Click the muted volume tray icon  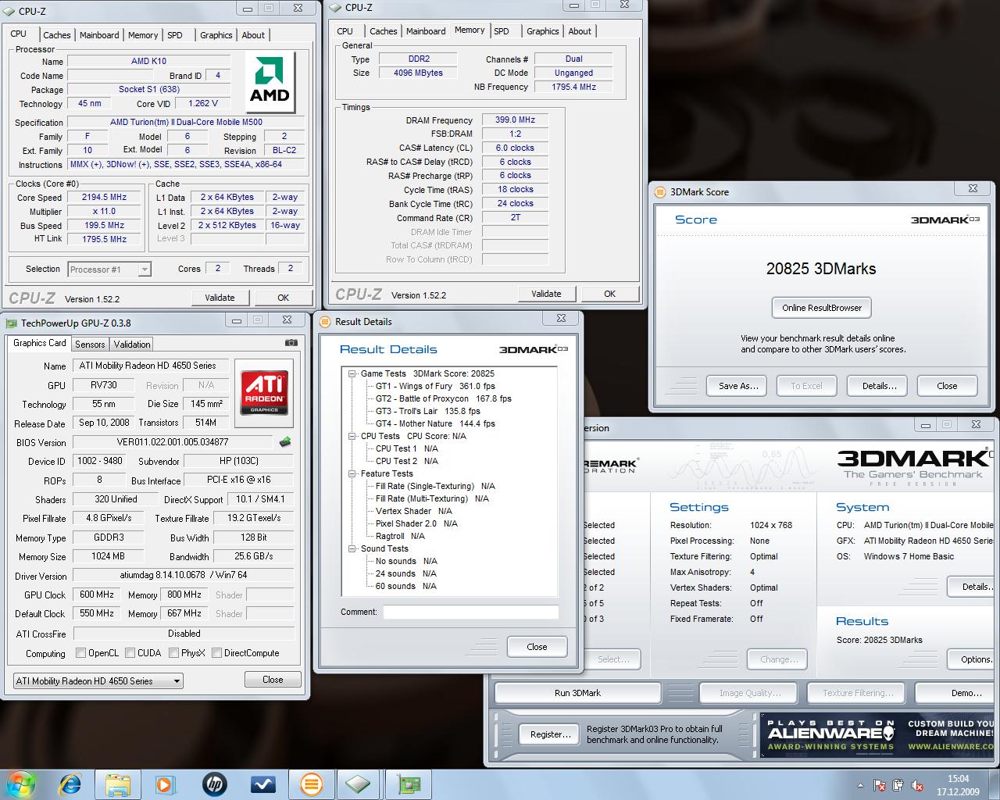916,785
